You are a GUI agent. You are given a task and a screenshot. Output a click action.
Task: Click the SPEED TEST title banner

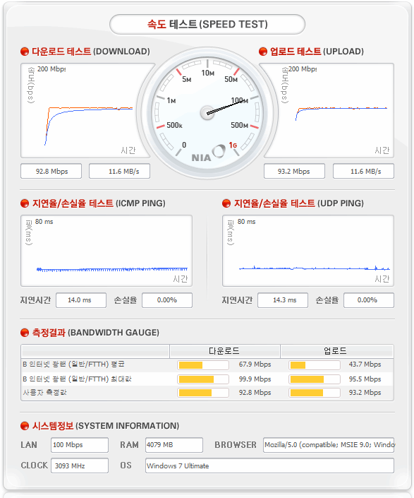coord(207,24)
